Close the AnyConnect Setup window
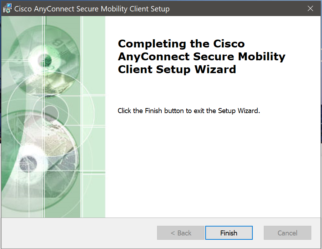The image size is (322, 249). [x=310, y=9]
